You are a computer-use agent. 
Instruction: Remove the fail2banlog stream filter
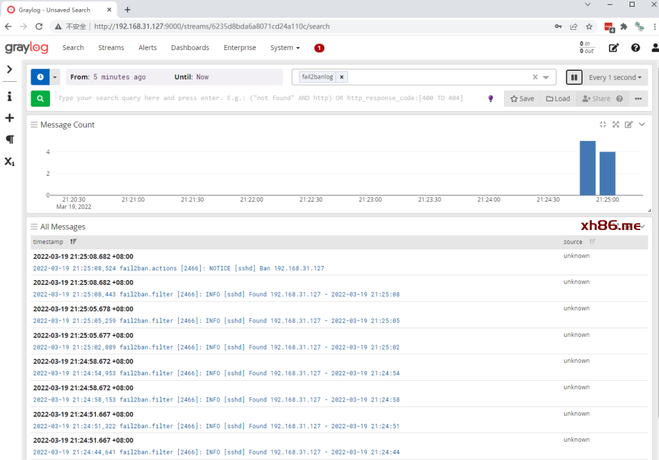pyautogui.click(x=342, y=77)
